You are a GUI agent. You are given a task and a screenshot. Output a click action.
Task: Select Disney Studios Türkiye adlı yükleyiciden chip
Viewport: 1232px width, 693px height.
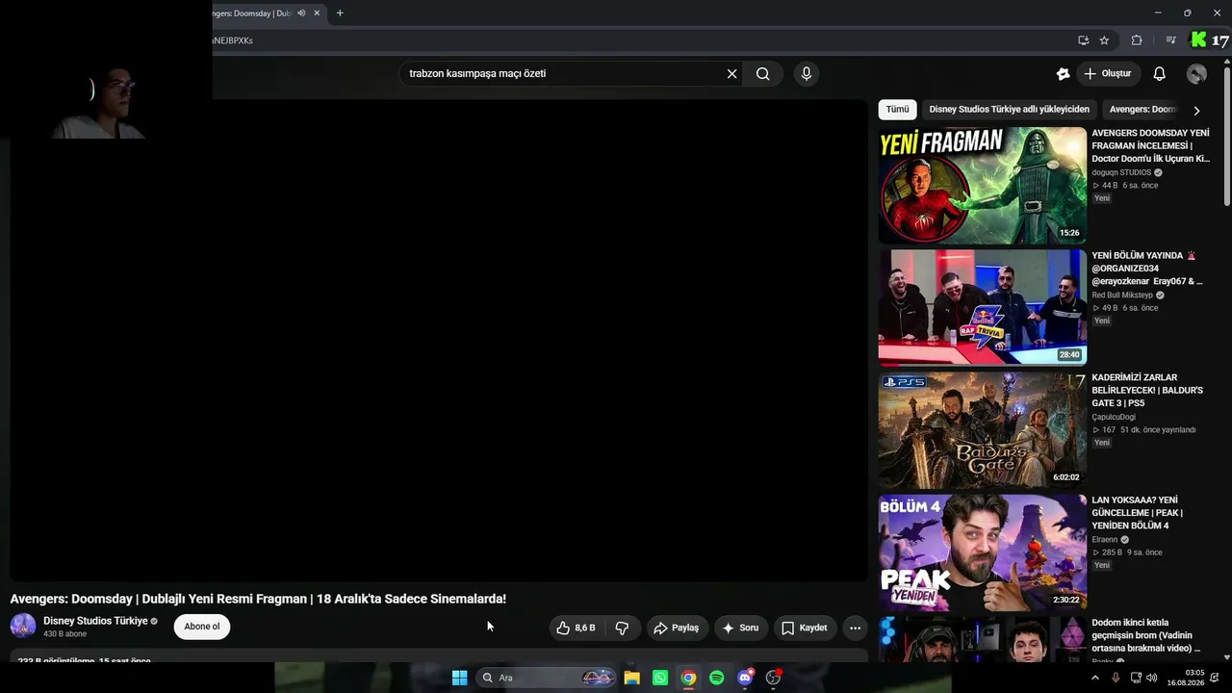tap(1009, 110)
